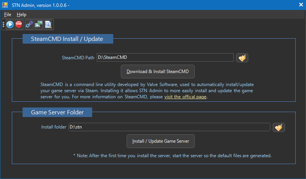Viewport: 306px width, 179px height.
Task: Click the blue Start server play icon
Action: (10, 24)
